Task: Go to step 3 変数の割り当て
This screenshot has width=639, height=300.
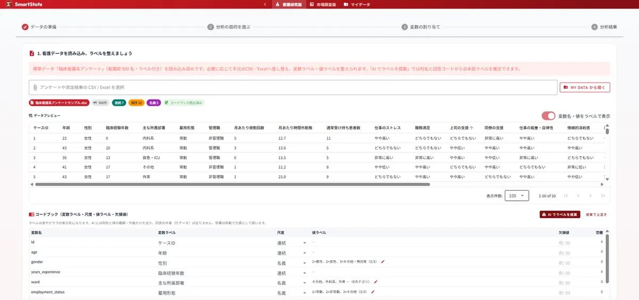Action: (x=421, y=27)
